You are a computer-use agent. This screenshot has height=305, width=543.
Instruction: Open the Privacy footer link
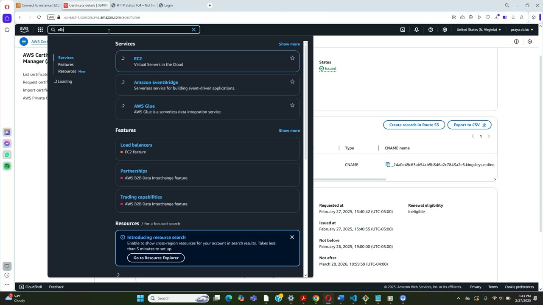click(x=476, y=287)
